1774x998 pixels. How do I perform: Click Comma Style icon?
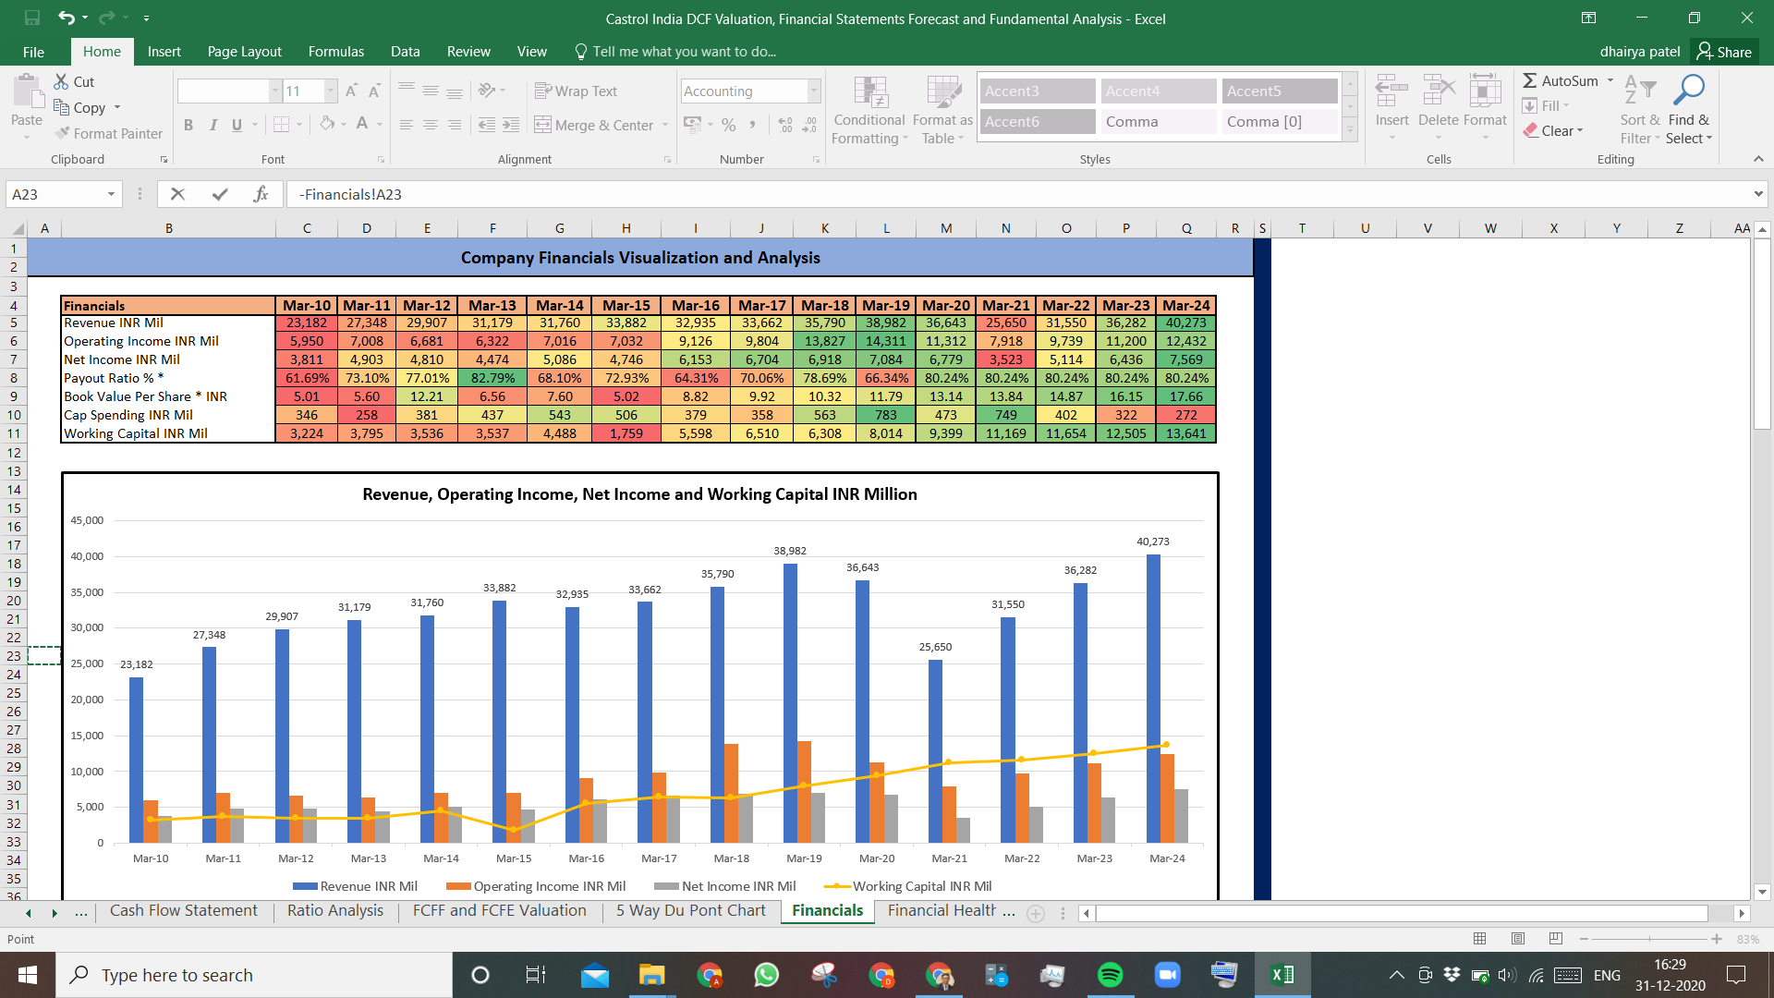click(x=753, y=125)
